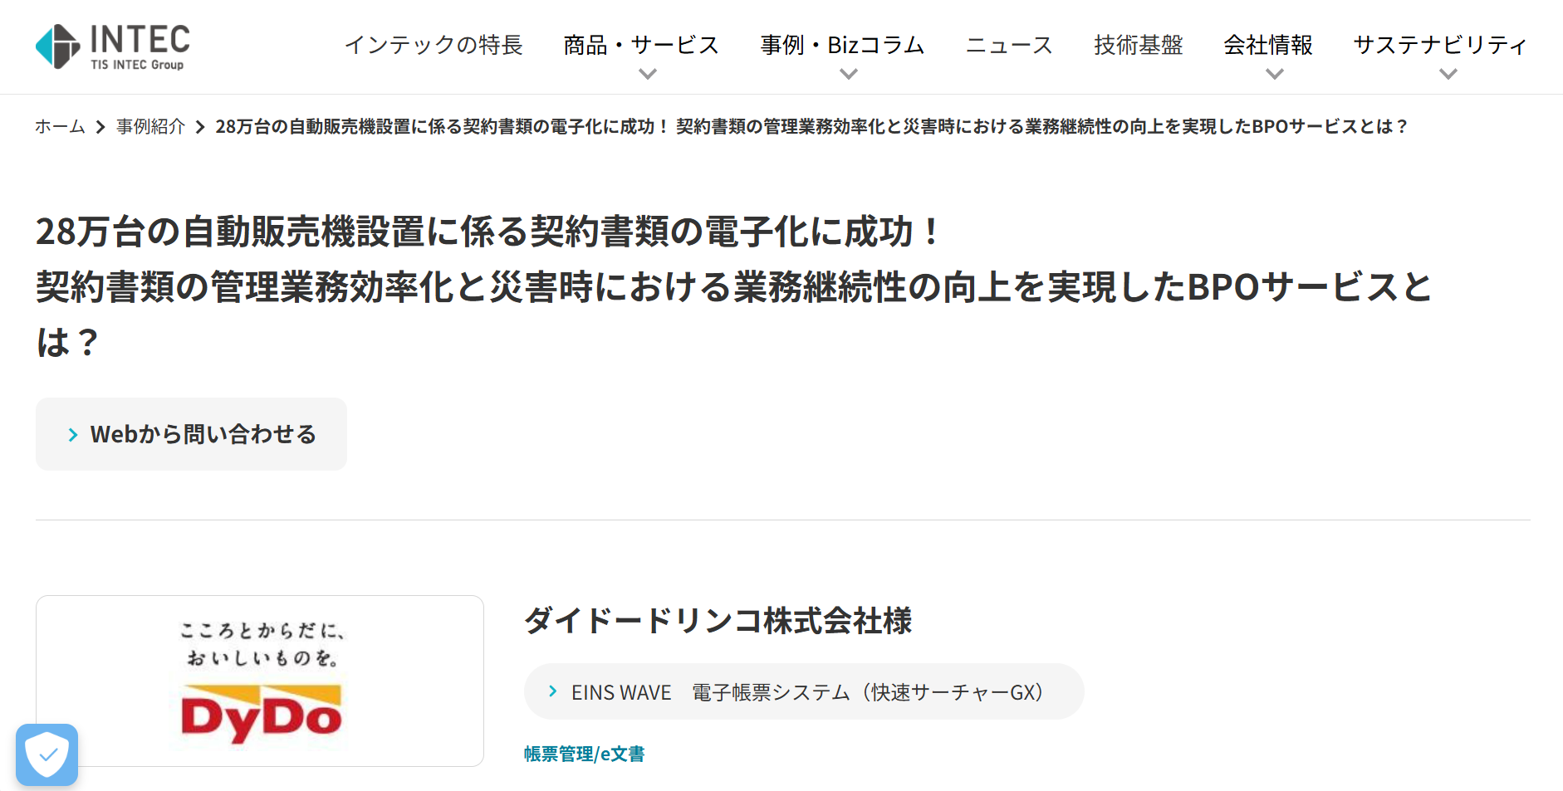Viewport: 1563px width, 791px height.
Task: Open the インテックの特長 menu item
Action: [x=434, y=45]
